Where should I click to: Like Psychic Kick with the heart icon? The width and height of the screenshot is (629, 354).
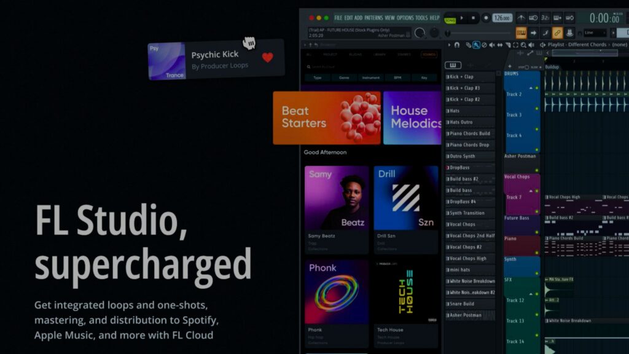(267, 58)
